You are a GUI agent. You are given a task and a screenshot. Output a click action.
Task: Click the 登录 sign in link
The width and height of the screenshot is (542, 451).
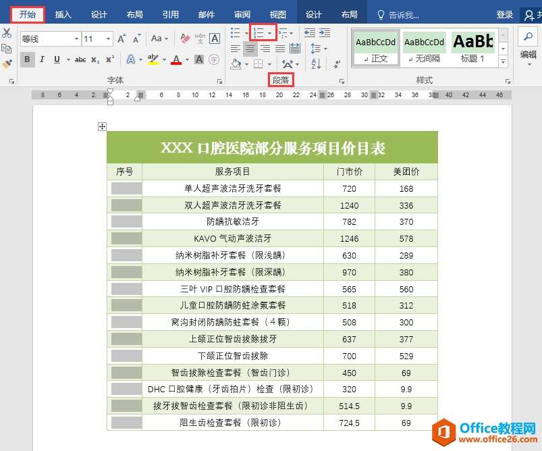pyautogui.click(x=504, y=15)
